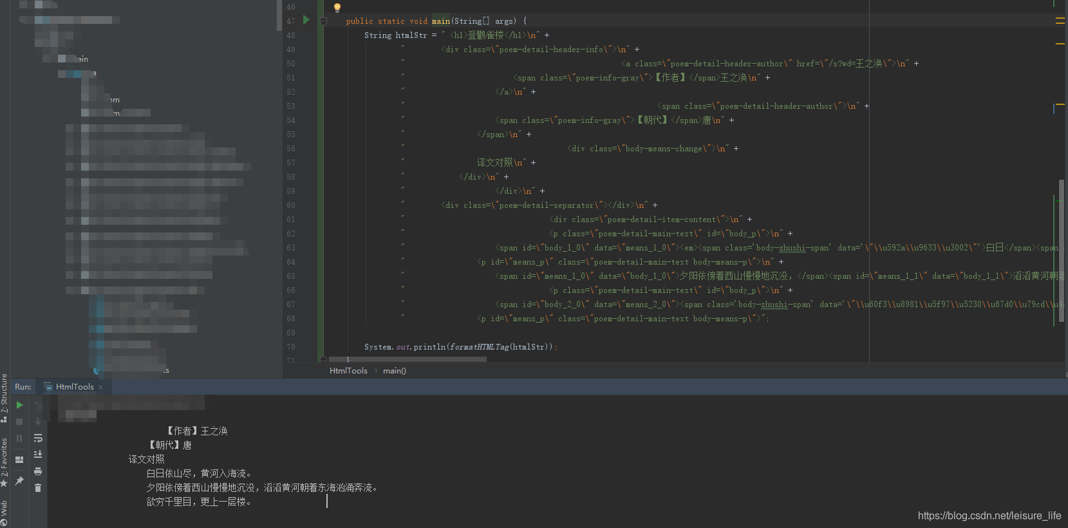Click the 'main' method name in editor
Viewport: 1068px width, 528px height.
click(441, 21)
